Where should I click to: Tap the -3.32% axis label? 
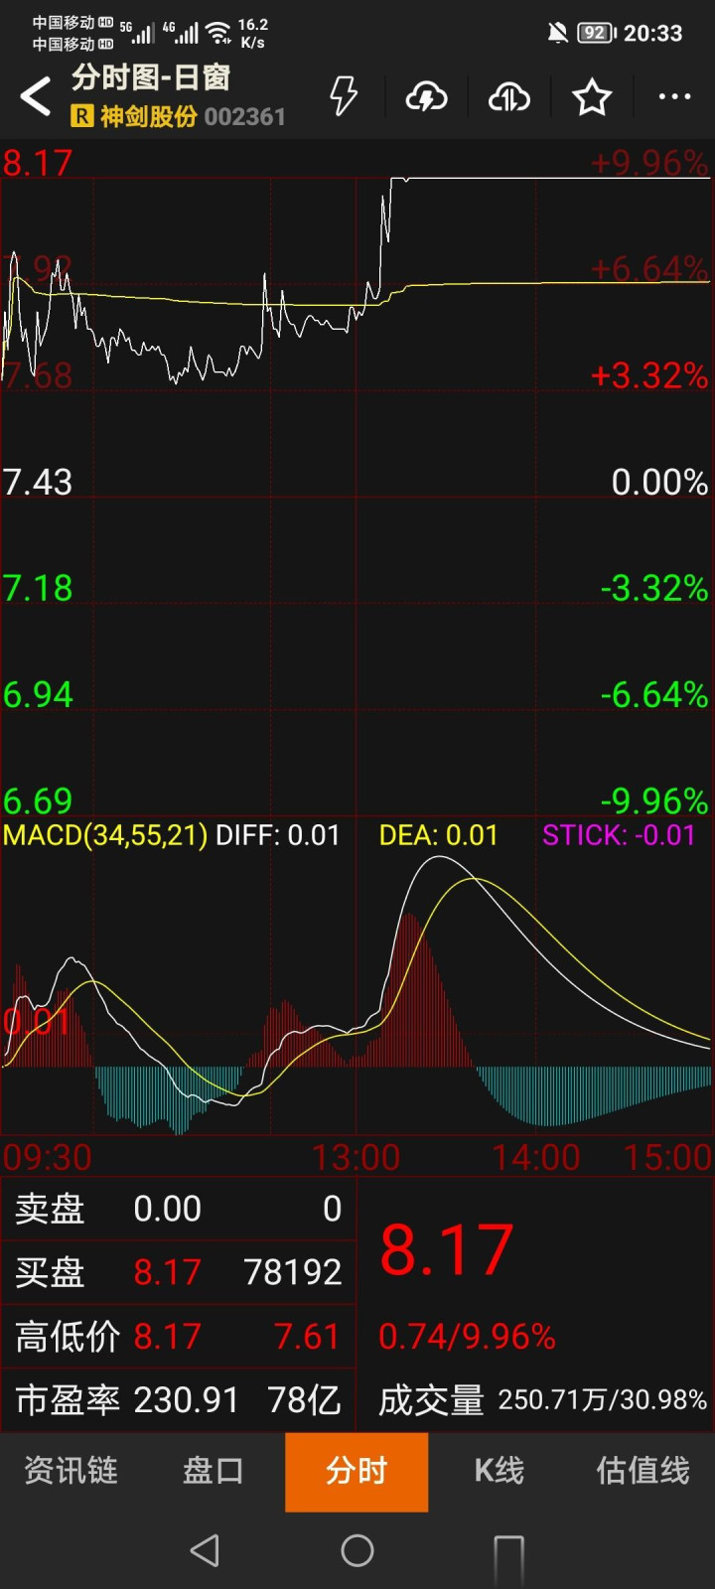tap(654, 588)
